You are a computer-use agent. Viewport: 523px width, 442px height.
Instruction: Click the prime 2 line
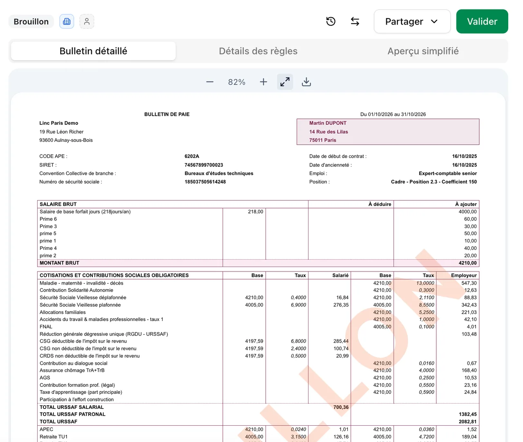tap(258, 256)
